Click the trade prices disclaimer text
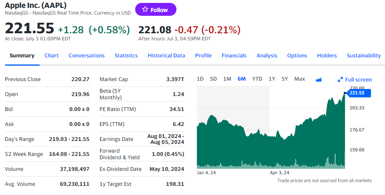The width and height of the screenshot is (385, 195). (325, 180)
